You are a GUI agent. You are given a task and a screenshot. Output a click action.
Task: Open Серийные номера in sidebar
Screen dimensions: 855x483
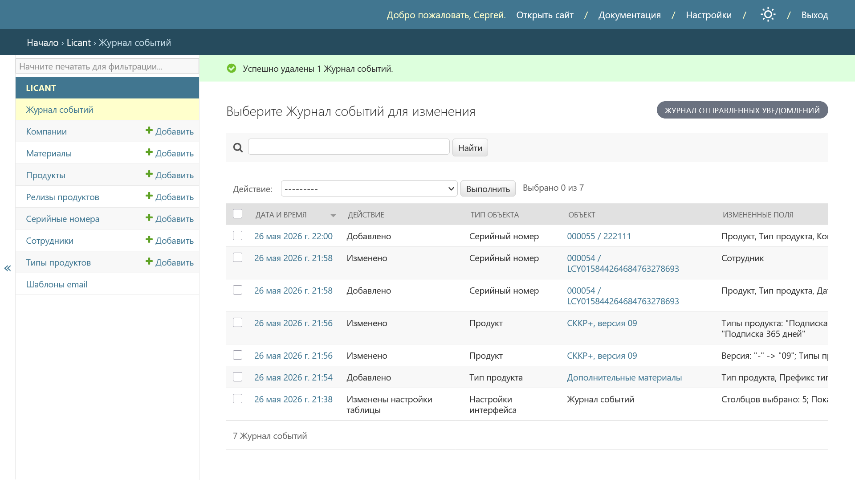click(62, 219)
